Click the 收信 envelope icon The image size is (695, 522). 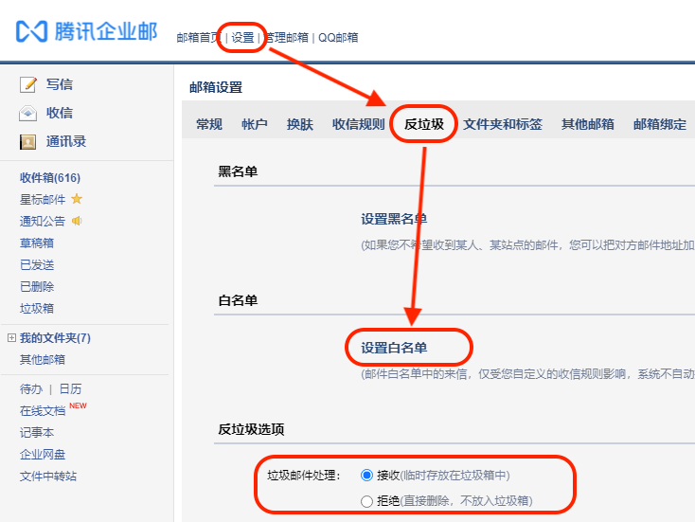(x=27, y=113)
